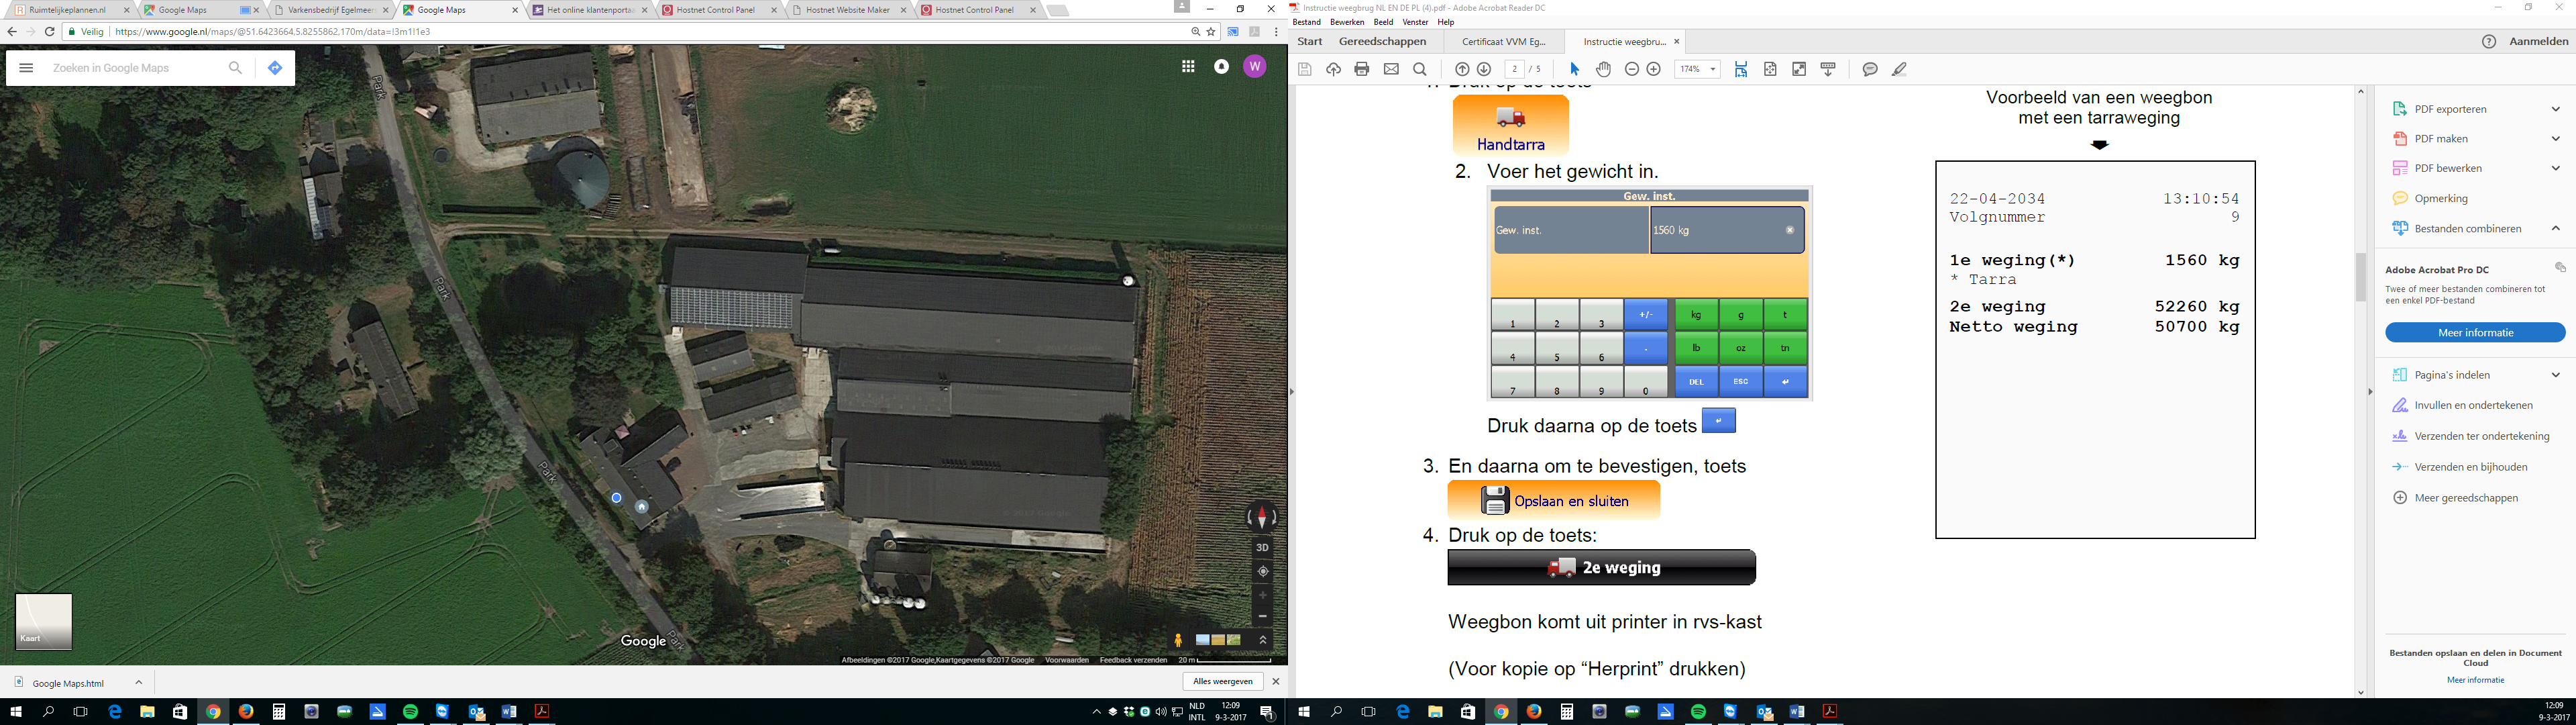Open Microsoft Word from the left taskbar
Screen dimensions: 2576x725
point(508,712)
